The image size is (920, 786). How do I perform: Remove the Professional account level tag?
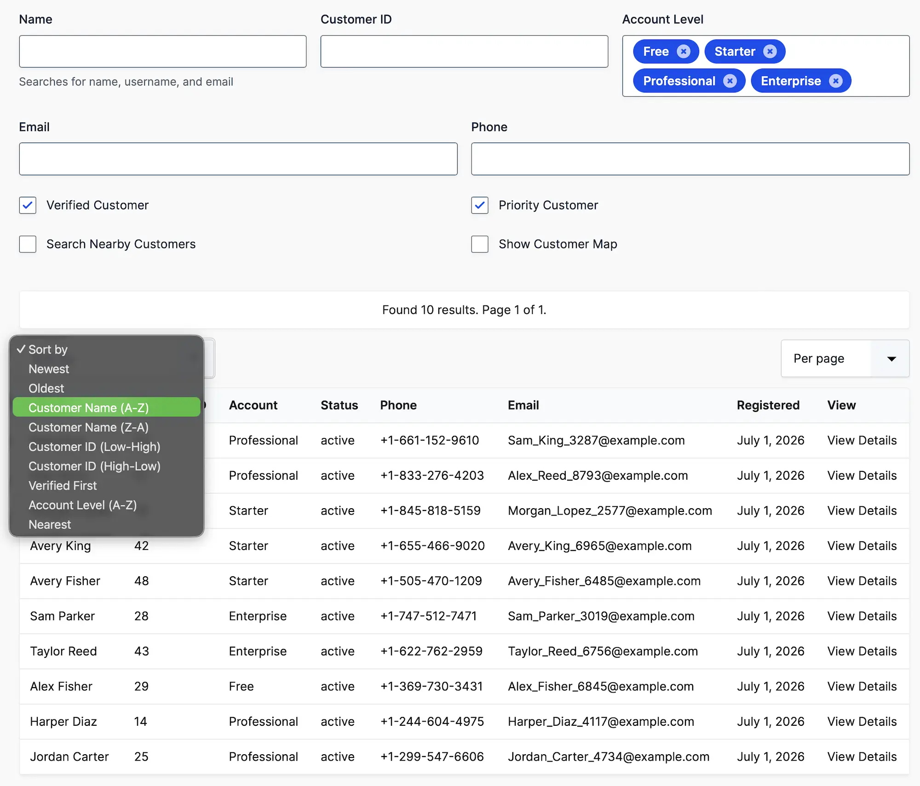click(730, 81)
